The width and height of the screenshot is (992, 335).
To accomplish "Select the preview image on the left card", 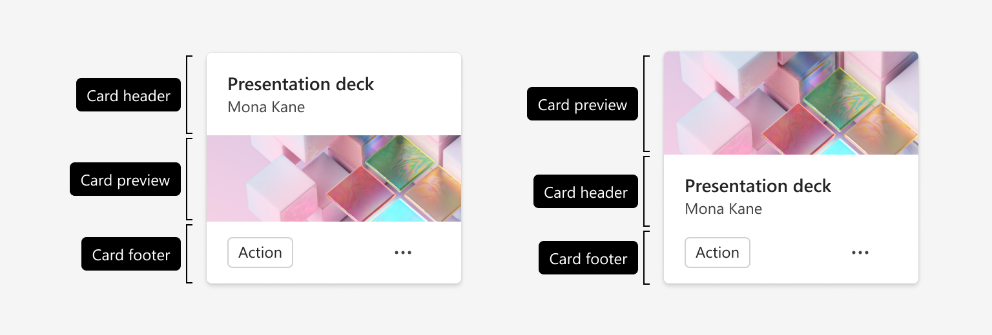I will point(334,178).
